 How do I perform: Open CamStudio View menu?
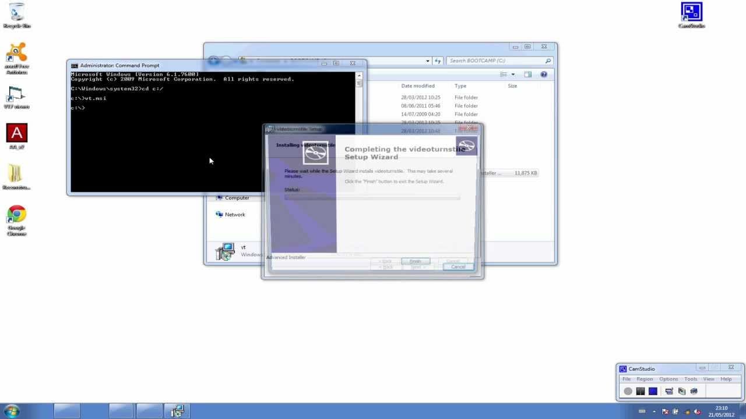[709, 379]
